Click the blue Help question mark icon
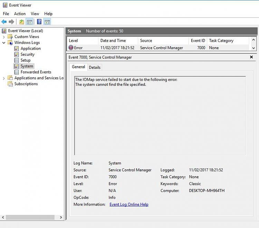This screenshot has height=228, width=259. point(39,22)
